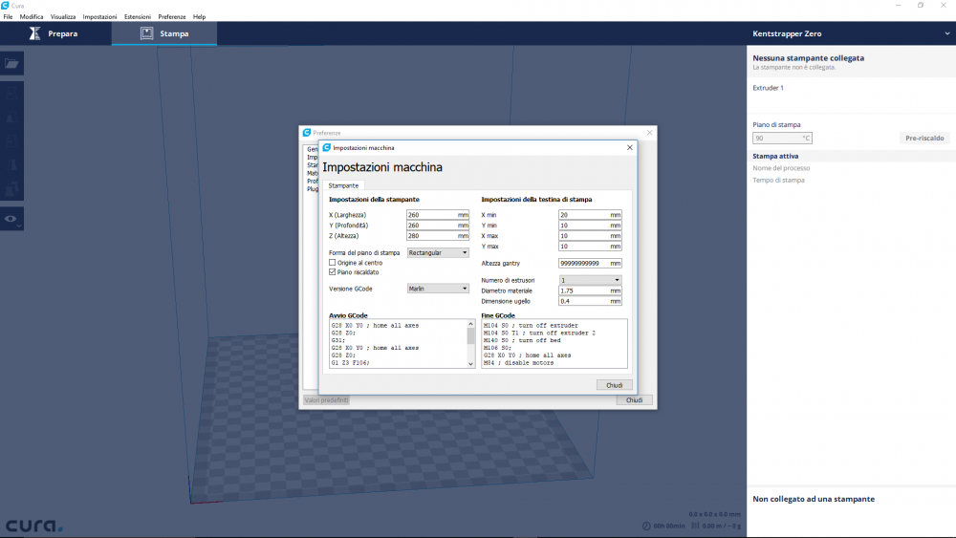Open the view mode eye icon

(11, 219)
